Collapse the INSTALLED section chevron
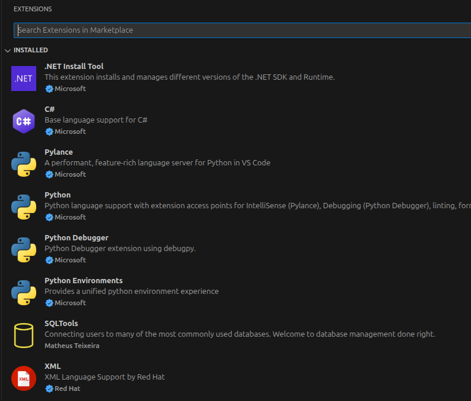This screenshot has height=401, width=471. (8, 51)
